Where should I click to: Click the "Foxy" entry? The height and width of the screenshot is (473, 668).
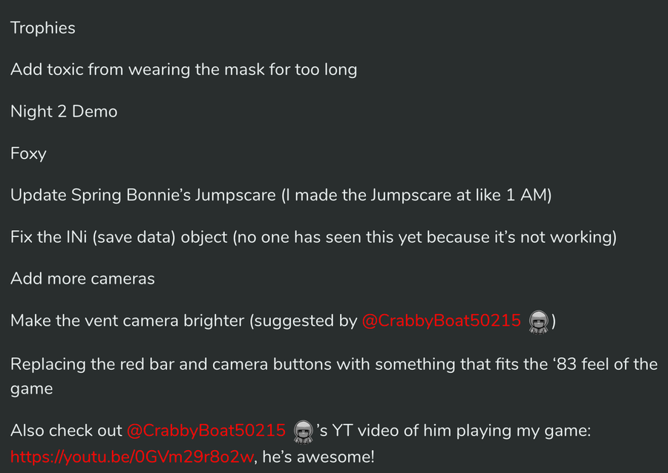(28, 154)
